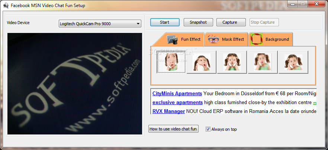Select the third mirrored pigtails fun effect

[x=232, y=62]
